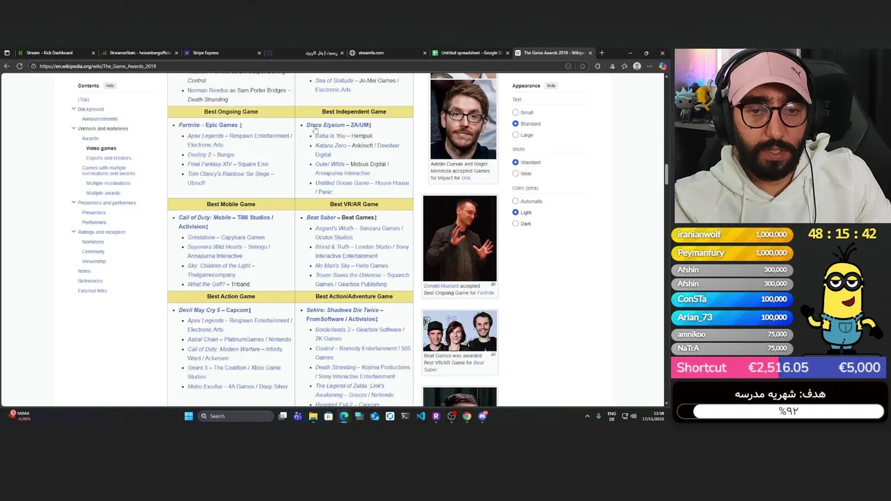Screen dimensions: 891x501
Task: Add page to favorites star icon
Action: pyautogui.click(x=583, y=66)
